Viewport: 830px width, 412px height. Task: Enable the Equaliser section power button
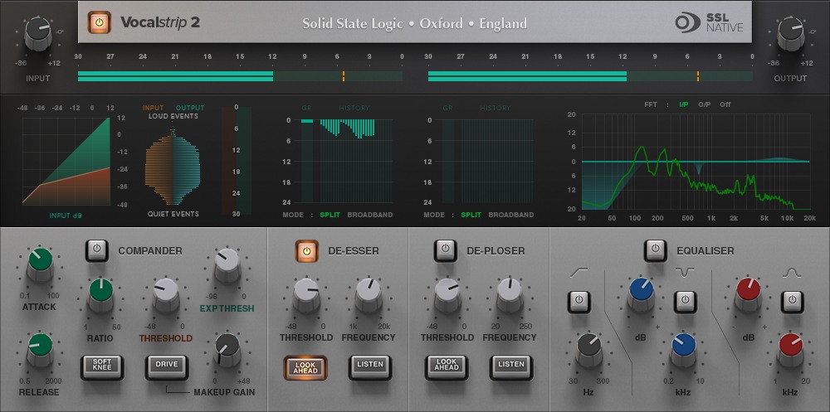tap(655, 249)
